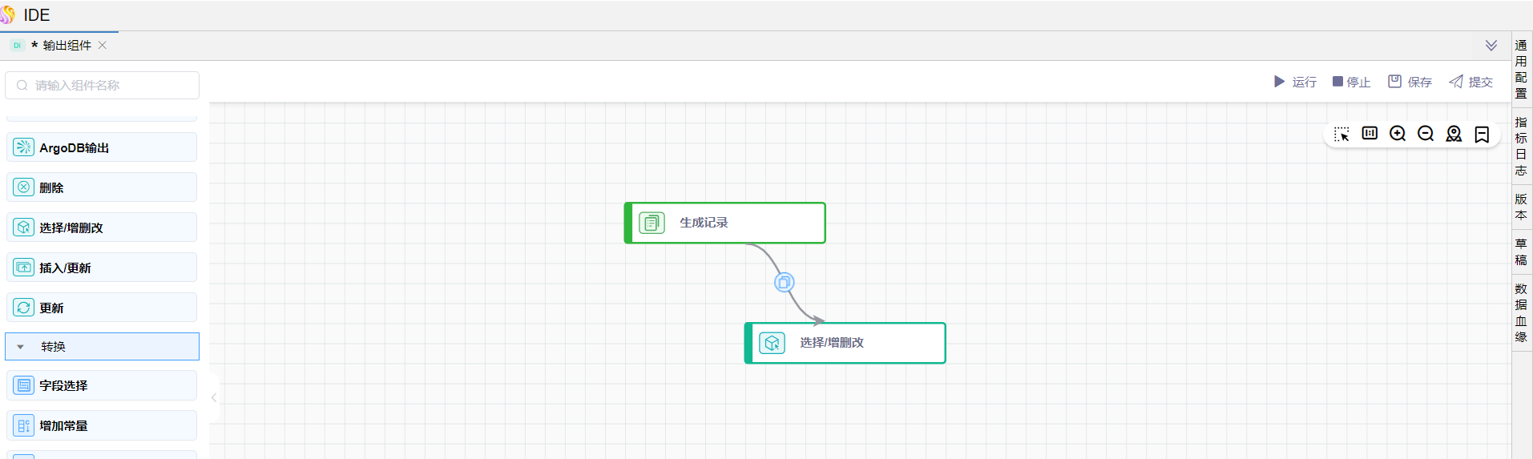This screenshot has width=1533, height=459.
Task: Click the 1:1 actual size icon
Action: (1370, 134)
